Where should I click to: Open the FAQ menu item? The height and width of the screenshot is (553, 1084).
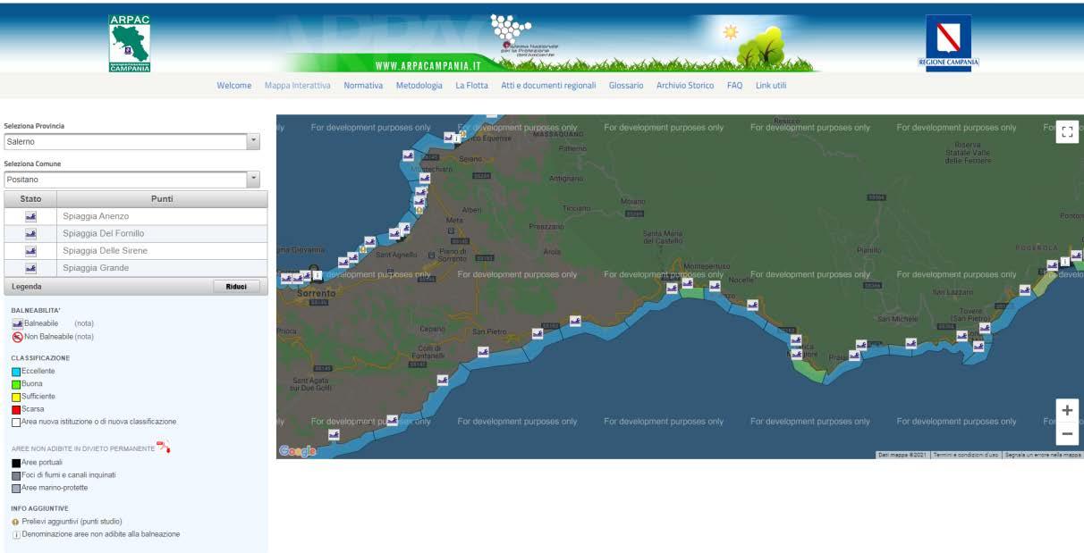[735, 86]
